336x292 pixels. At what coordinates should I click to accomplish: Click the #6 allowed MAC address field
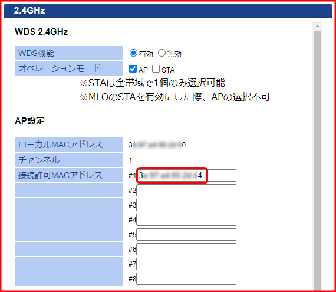(186, 249)
